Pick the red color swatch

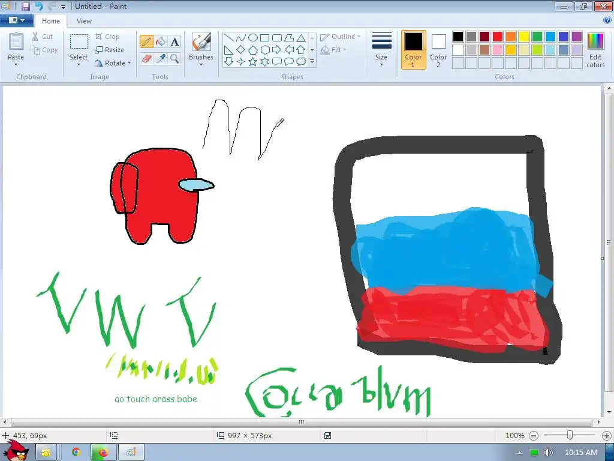(x=498, y=37)
